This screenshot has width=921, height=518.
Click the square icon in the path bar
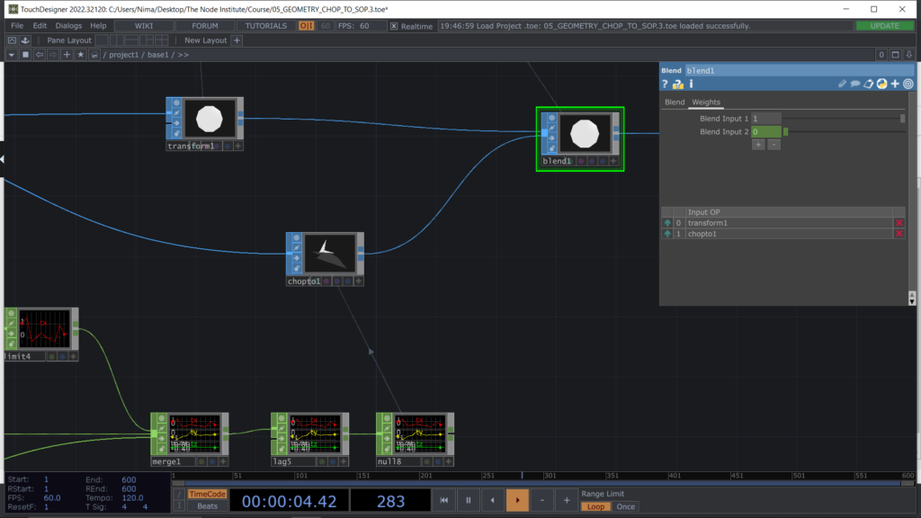[x=25, y=55]
